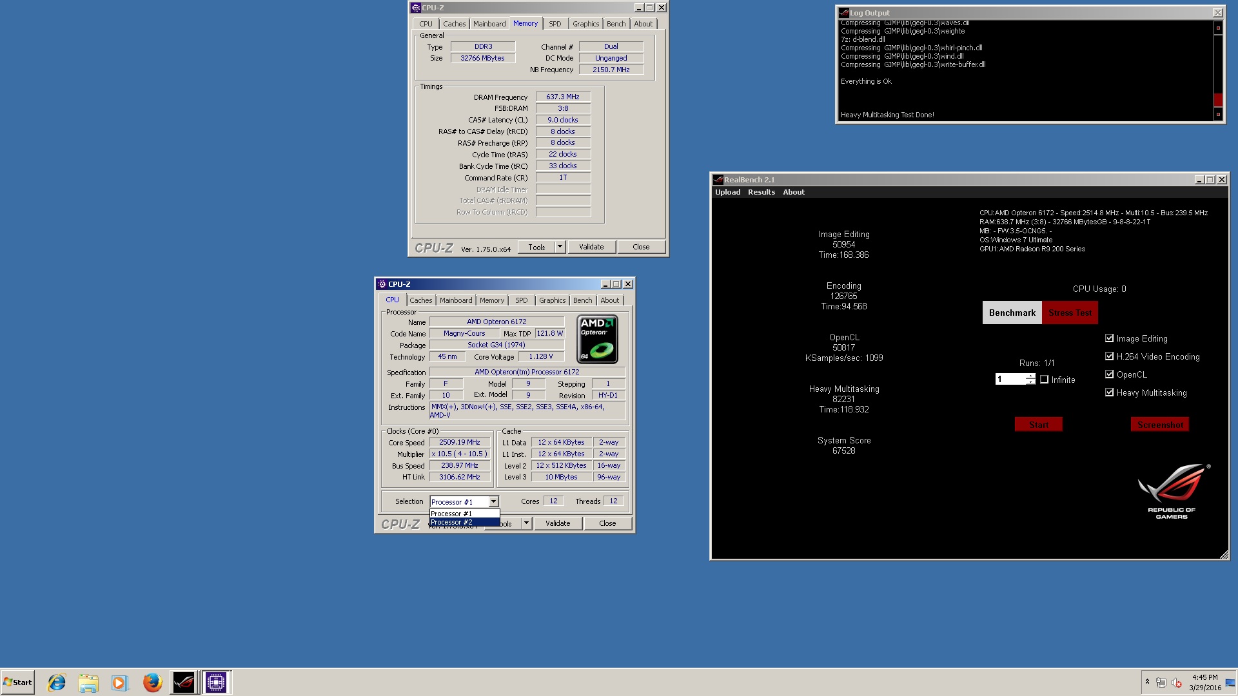This screenshot has width=1238, height=696.
Task: Click the red Start button
Action: (1038, 424)
